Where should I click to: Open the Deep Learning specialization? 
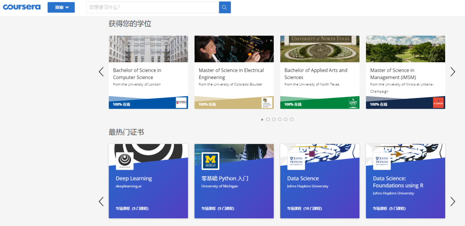[134, 178]
